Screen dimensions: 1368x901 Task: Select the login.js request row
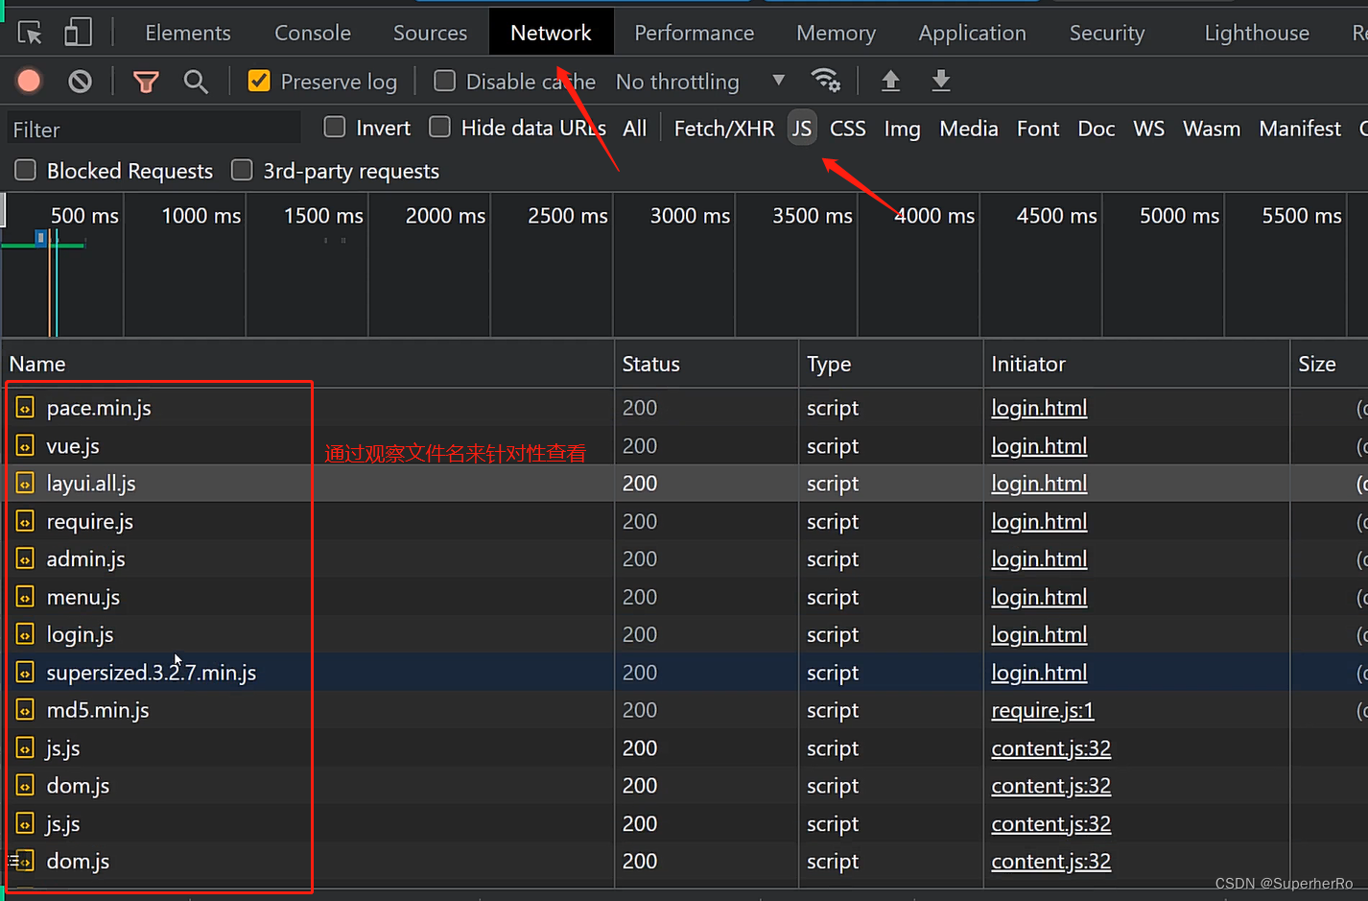(684, 635)
